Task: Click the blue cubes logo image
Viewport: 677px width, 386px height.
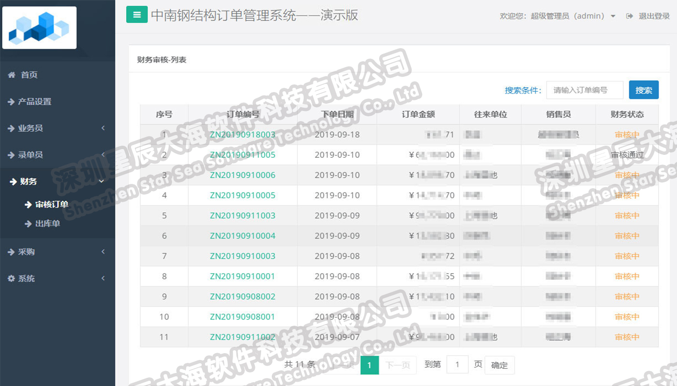Action: [39, 28]
